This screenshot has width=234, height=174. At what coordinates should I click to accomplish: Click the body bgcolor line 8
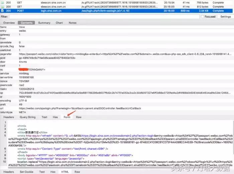(75, 155)
